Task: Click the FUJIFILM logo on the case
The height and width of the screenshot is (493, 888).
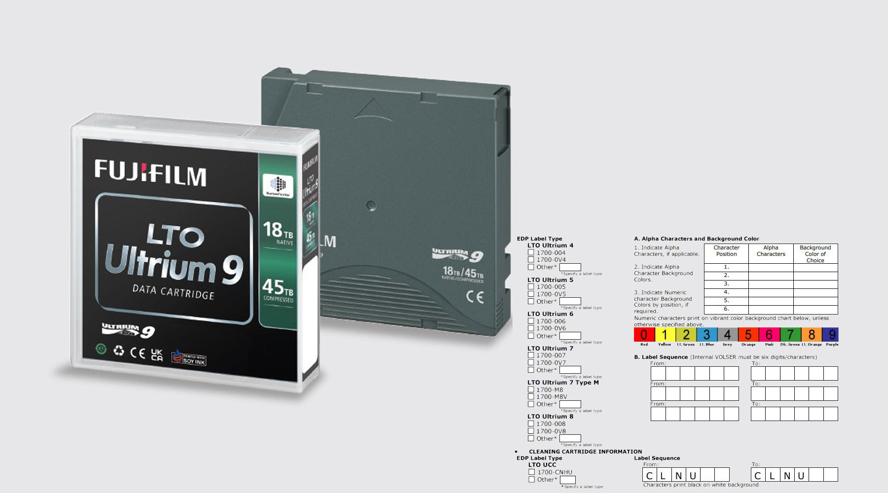Action: point(150,173)
